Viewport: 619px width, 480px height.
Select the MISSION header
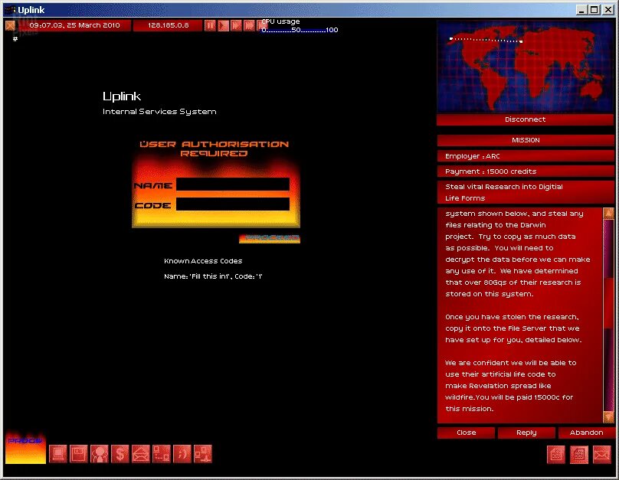point(526,139)
